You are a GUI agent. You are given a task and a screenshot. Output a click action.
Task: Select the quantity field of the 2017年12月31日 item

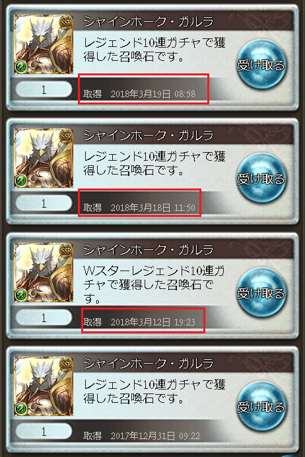44,431
